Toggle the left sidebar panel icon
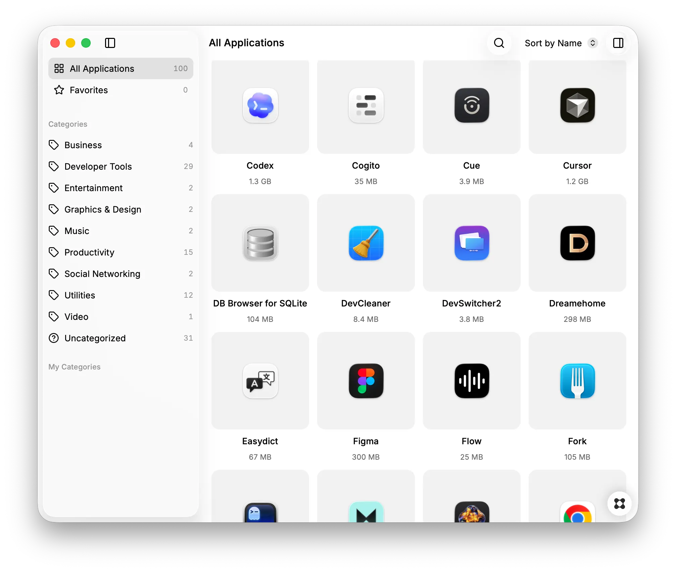 pos(110,43)
